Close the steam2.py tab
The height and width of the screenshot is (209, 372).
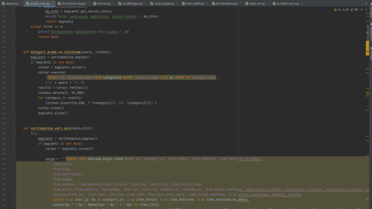(x=21, y=4)
